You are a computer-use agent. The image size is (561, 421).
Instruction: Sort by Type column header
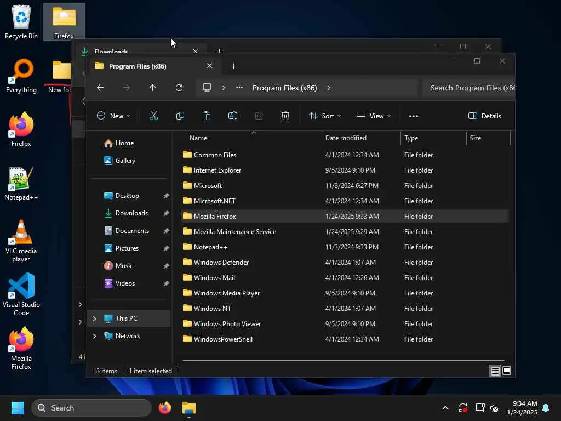(x=433, y=138)
